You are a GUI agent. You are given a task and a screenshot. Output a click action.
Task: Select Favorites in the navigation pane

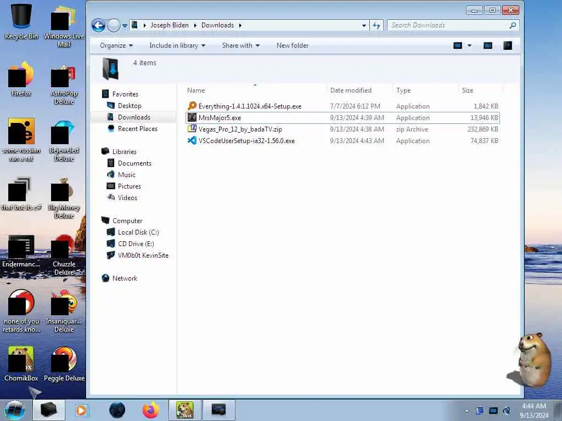pos(125,94)
